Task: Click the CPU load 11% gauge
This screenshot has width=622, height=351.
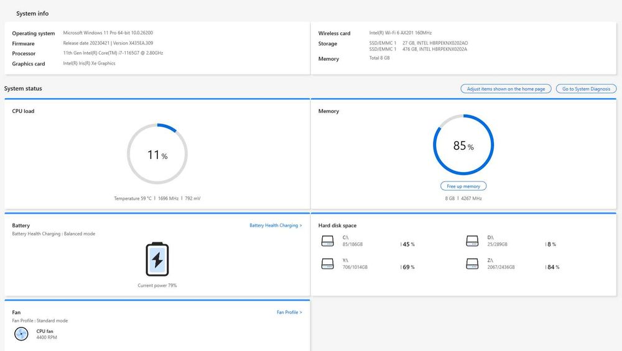Action: 157,153
